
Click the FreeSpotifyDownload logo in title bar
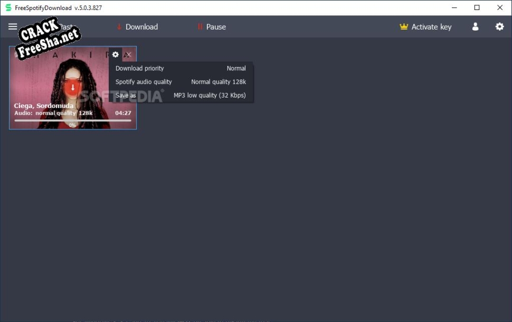point(8,8)
